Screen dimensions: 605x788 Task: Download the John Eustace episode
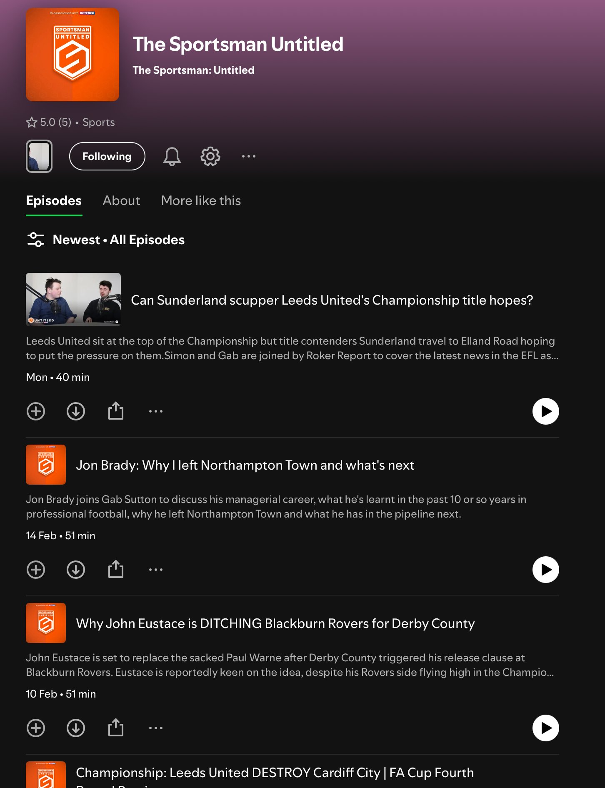click(x=76, y=728)
